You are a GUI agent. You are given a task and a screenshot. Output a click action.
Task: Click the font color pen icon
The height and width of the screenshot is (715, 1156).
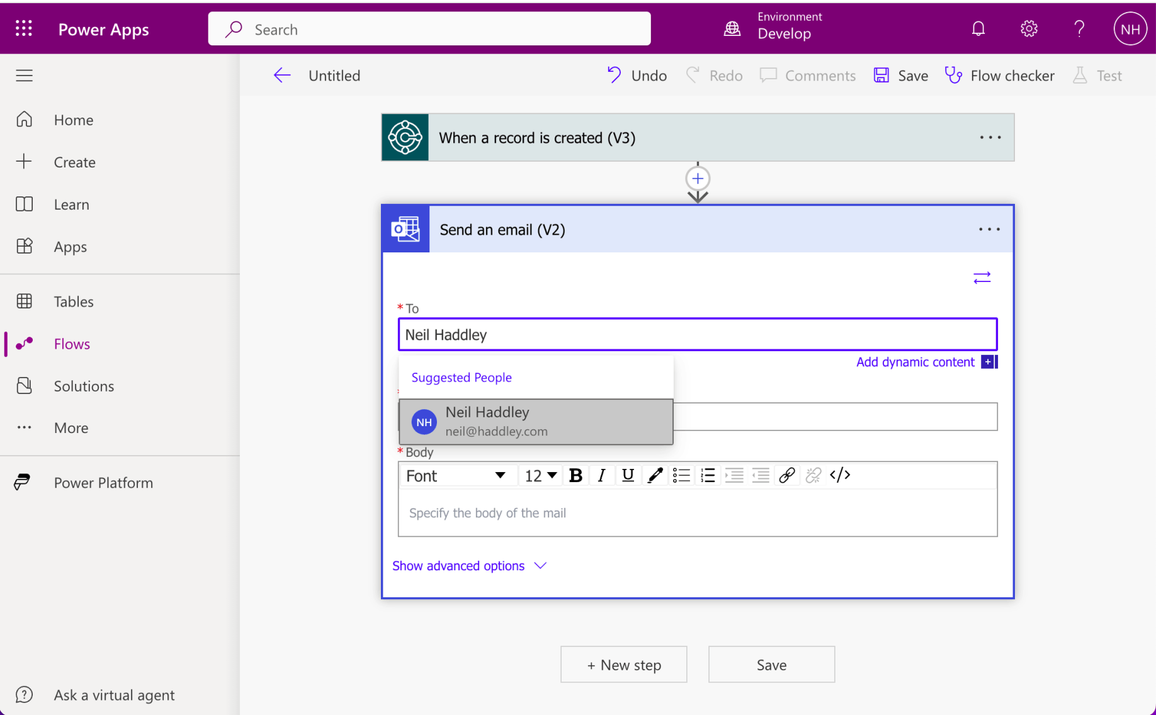[x=655, y=475]
